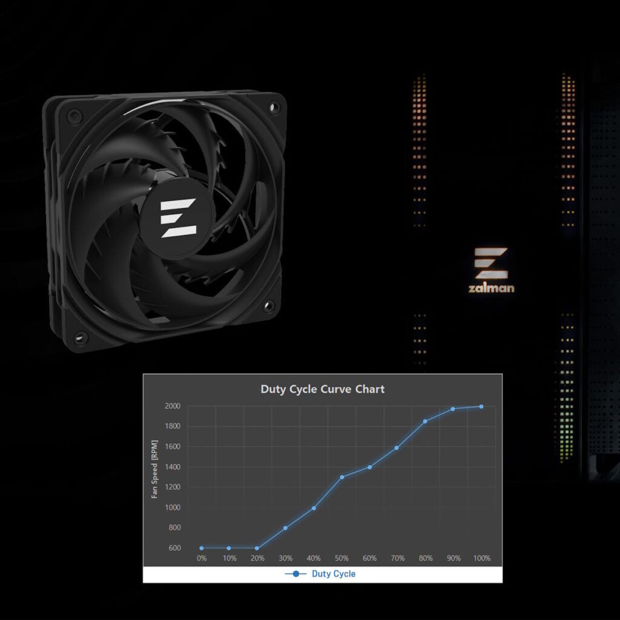This screenshot has width=620, height=620.
Task: Click the 1000 y-axis label
Action: click(173, 507)
